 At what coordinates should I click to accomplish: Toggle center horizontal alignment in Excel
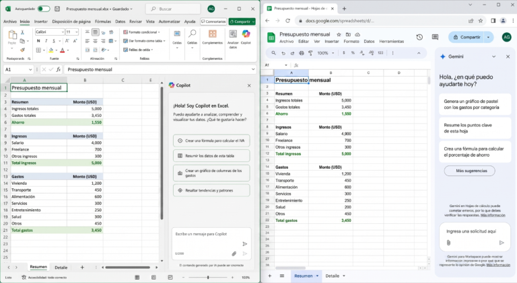pos(96,41)
